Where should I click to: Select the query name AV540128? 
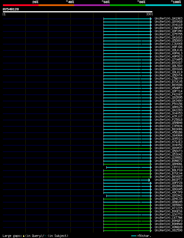pyautogui.click(x=11, y=9)
